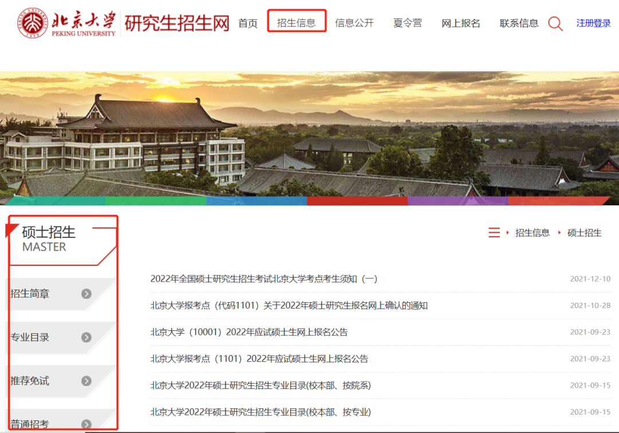619x433 pixels.
Task: Open the 2022年考点考生须知（一） notice
Action: (264, 279)
